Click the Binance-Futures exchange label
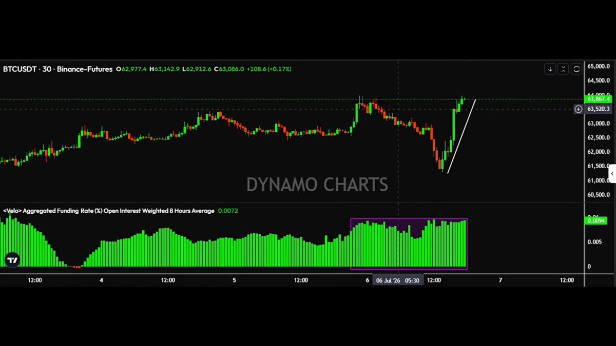This screenshot has width=616, height=346. tap(84, 69)
